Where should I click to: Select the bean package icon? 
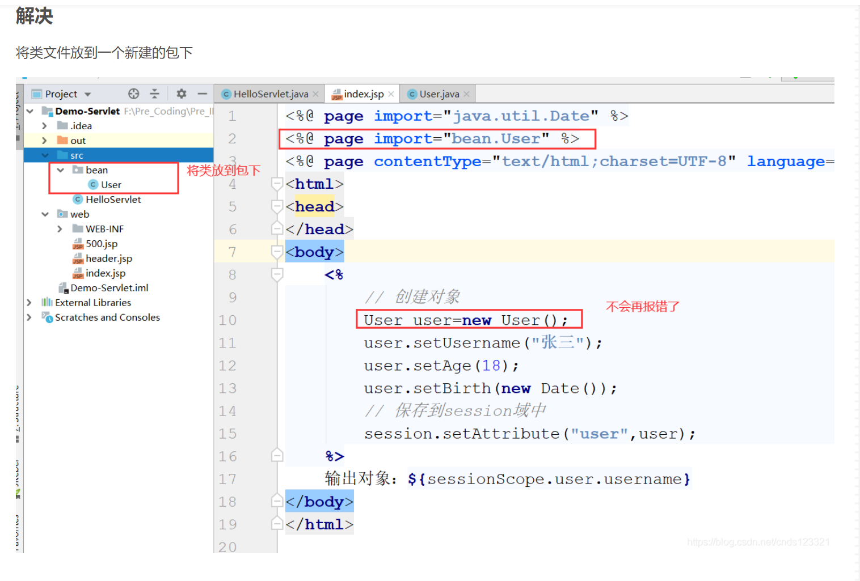point(78,170)
